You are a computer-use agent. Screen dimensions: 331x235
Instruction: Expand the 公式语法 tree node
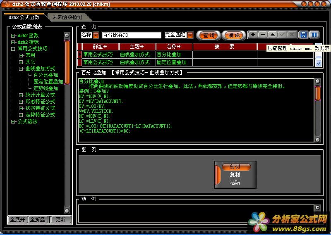[x=13, y=121]
